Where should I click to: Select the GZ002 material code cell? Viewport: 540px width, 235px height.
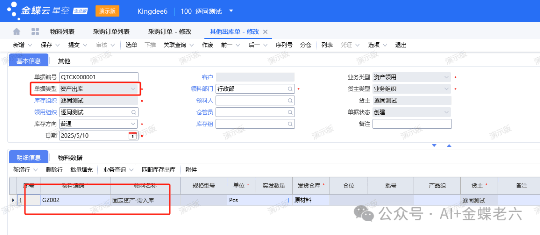pyautogui.click(x=75, y=200)
